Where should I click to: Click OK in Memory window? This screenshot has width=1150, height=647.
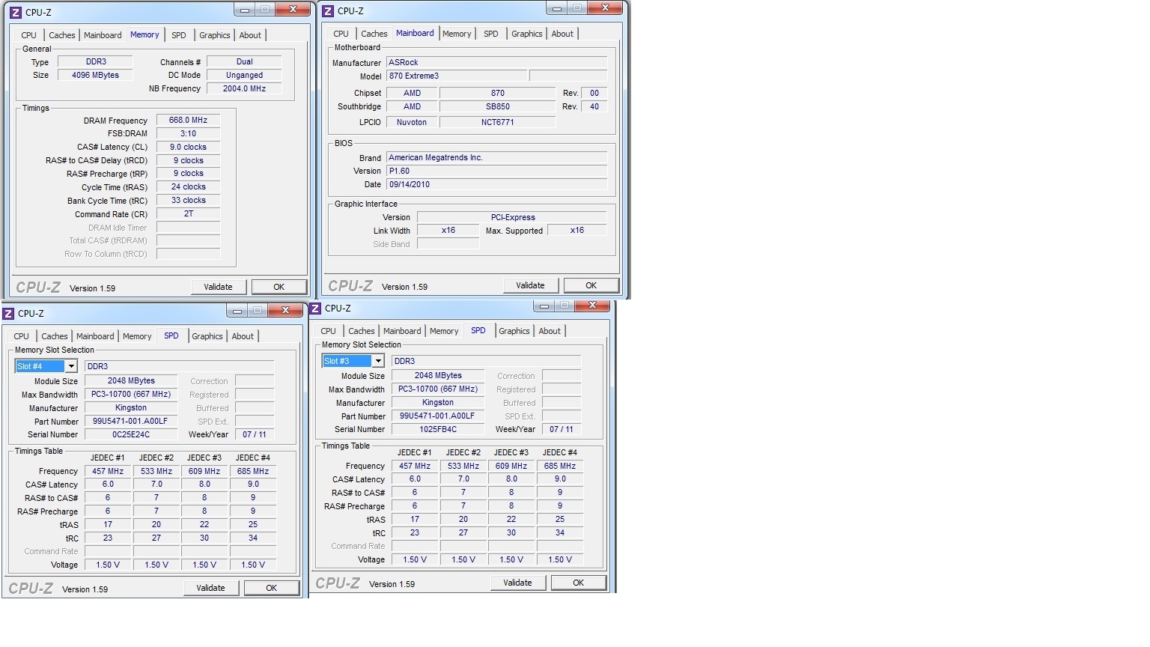tap(279, 287)
